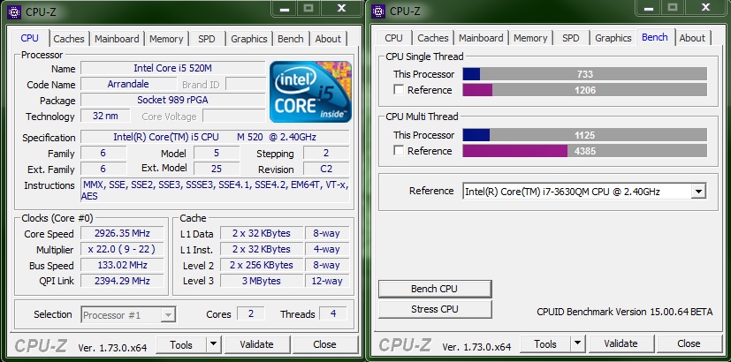Switch to CPU tab in Bench window
731x362 pixels.
coord(394,38)
